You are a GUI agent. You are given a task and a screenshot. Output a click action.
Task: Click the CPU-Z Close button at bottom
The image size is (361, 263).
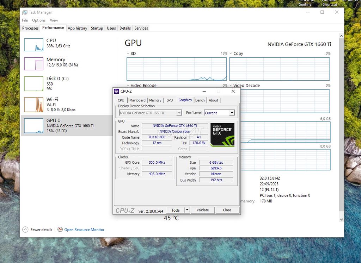click(227, 210)
